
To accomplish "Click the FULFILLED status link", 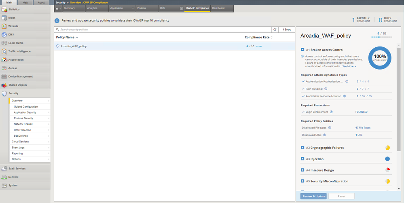I will click(362, 112).
